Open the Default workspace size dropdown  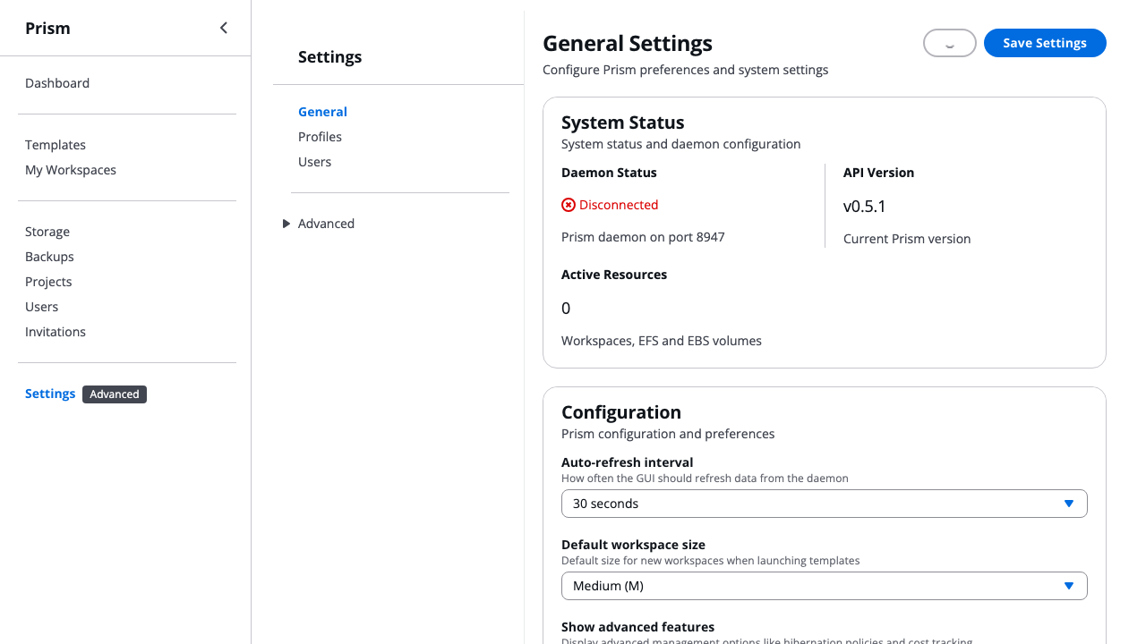(x=825, y=586)
